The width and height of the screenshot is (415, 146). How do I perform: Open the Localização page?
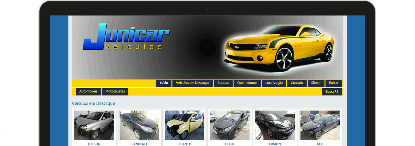(274, 83)
